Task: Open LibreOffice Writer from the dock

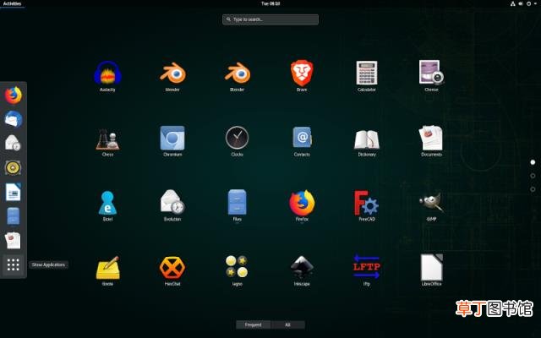Action: (x=14, y=192)
